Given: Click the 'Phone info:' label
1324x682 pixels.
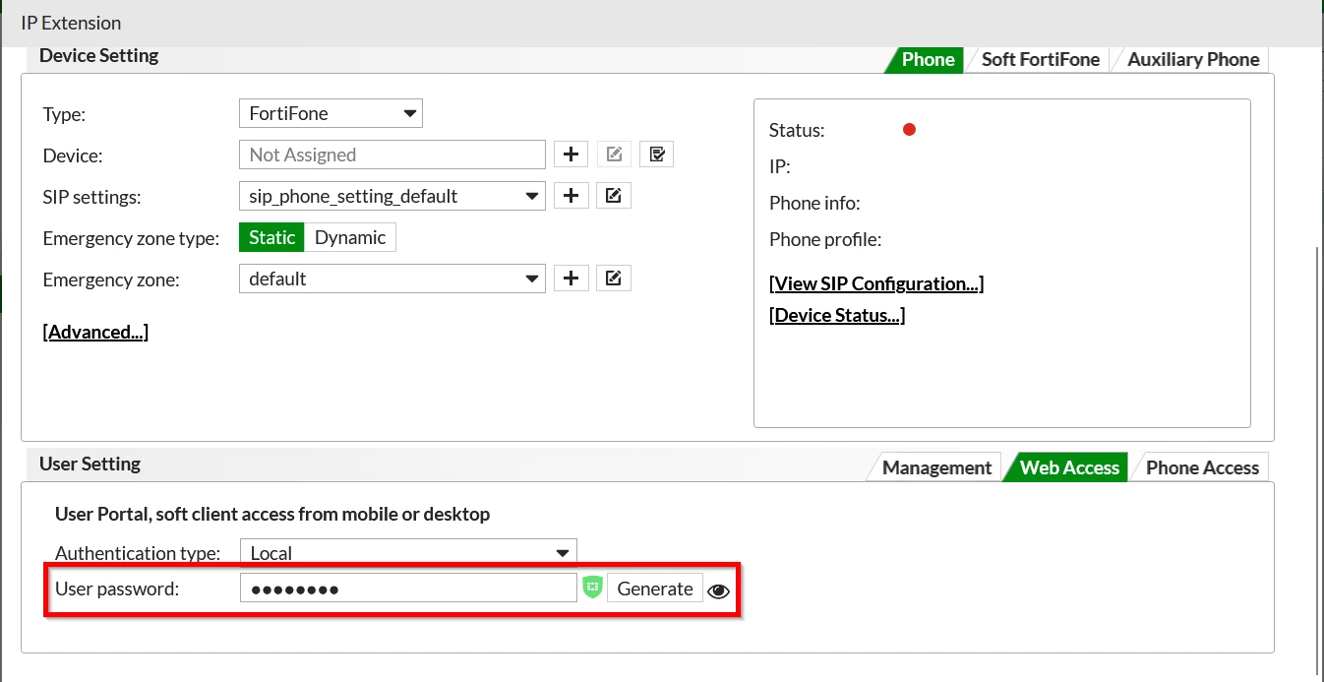Looking at the screenshot, I should point(814,203).
